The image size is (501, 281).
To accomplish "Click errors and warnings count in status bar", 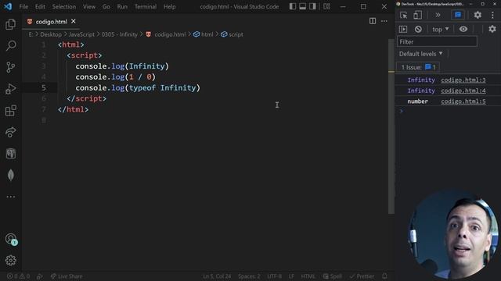I will point(18,276).
